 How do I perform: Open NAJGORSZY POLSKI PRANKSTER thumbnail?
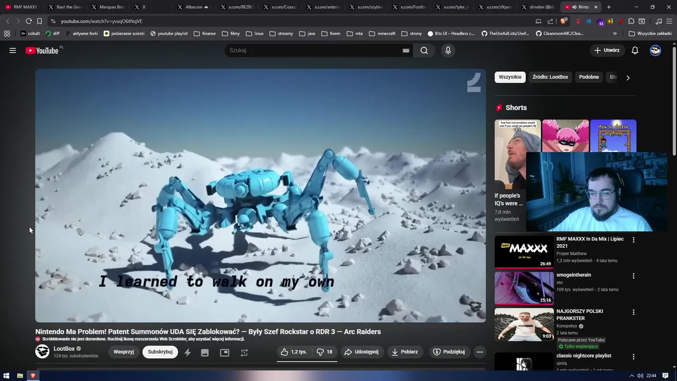[524, 325]
